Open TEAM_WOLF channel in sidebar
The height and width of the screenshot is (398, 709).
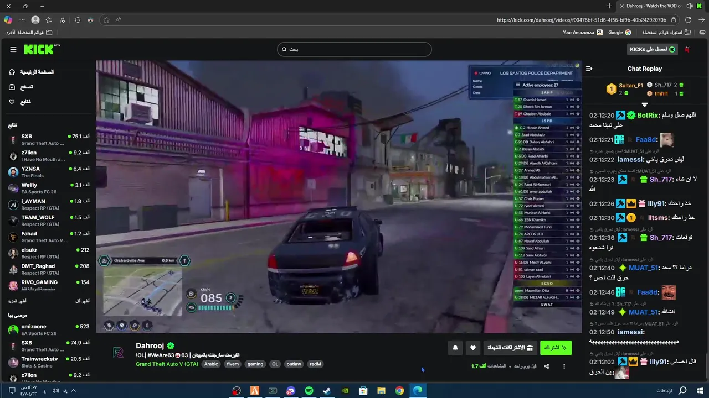(49, 221)
